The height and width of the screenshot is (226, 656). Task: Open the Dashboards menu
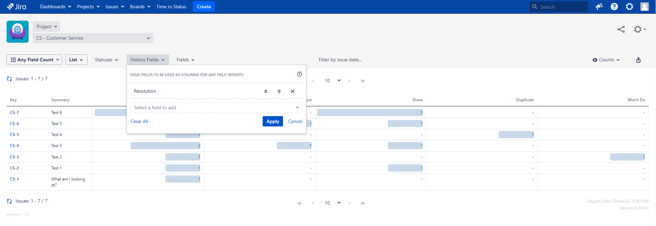pyautogui.click(x=55, y=7)
